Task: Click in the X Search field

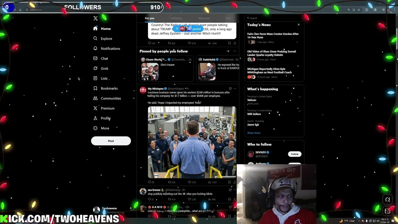Action: (x=274, y=18)
